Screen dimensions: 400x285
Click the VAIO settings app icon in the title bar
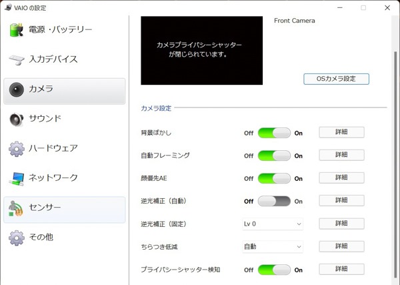coord(9,7)
